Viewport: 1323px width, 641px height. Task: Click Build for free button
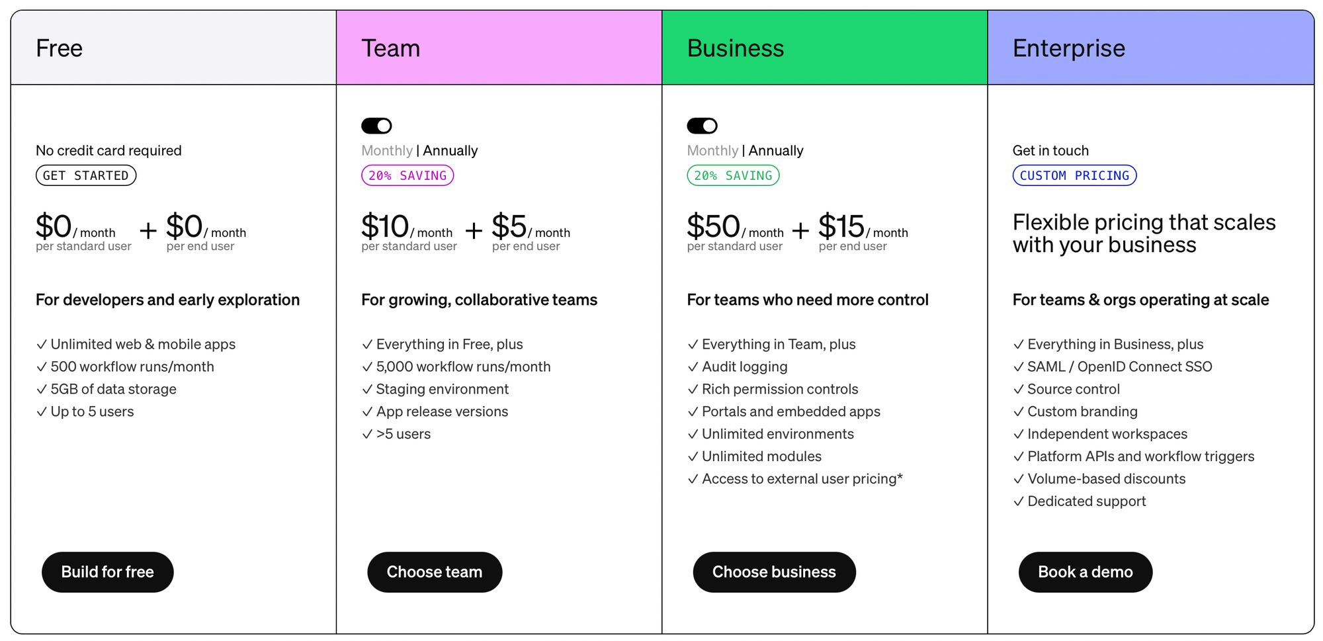[x=108, y=572]
